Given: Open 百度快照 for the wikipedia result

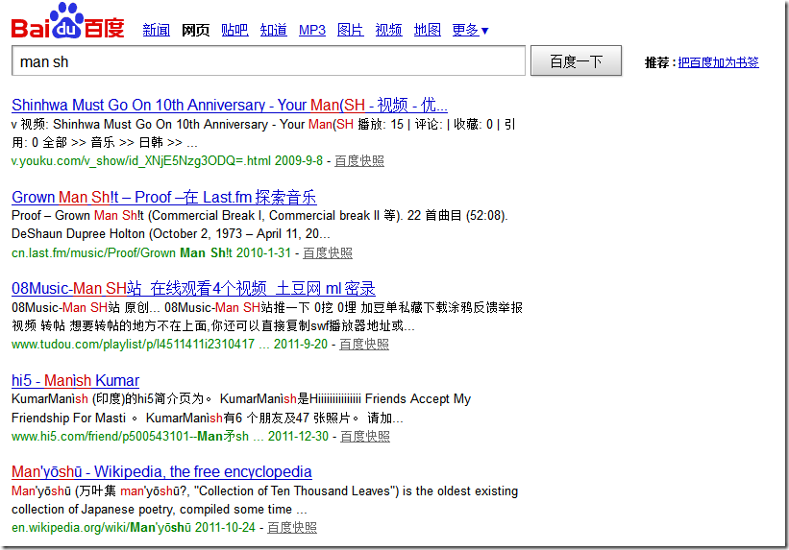Looking at the screenshot, I should pos(292,528).
